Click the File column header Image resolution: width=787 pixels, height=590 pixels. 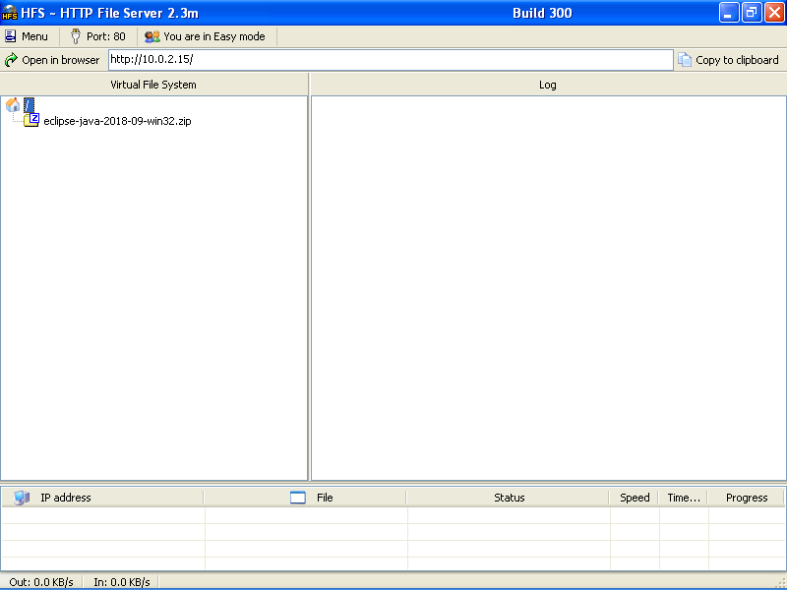coord(325,498)
